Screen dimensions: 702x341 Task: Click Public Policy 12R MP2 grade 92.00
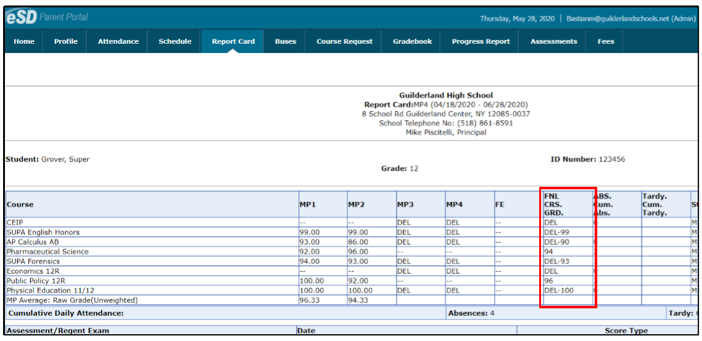pos(358,281)
